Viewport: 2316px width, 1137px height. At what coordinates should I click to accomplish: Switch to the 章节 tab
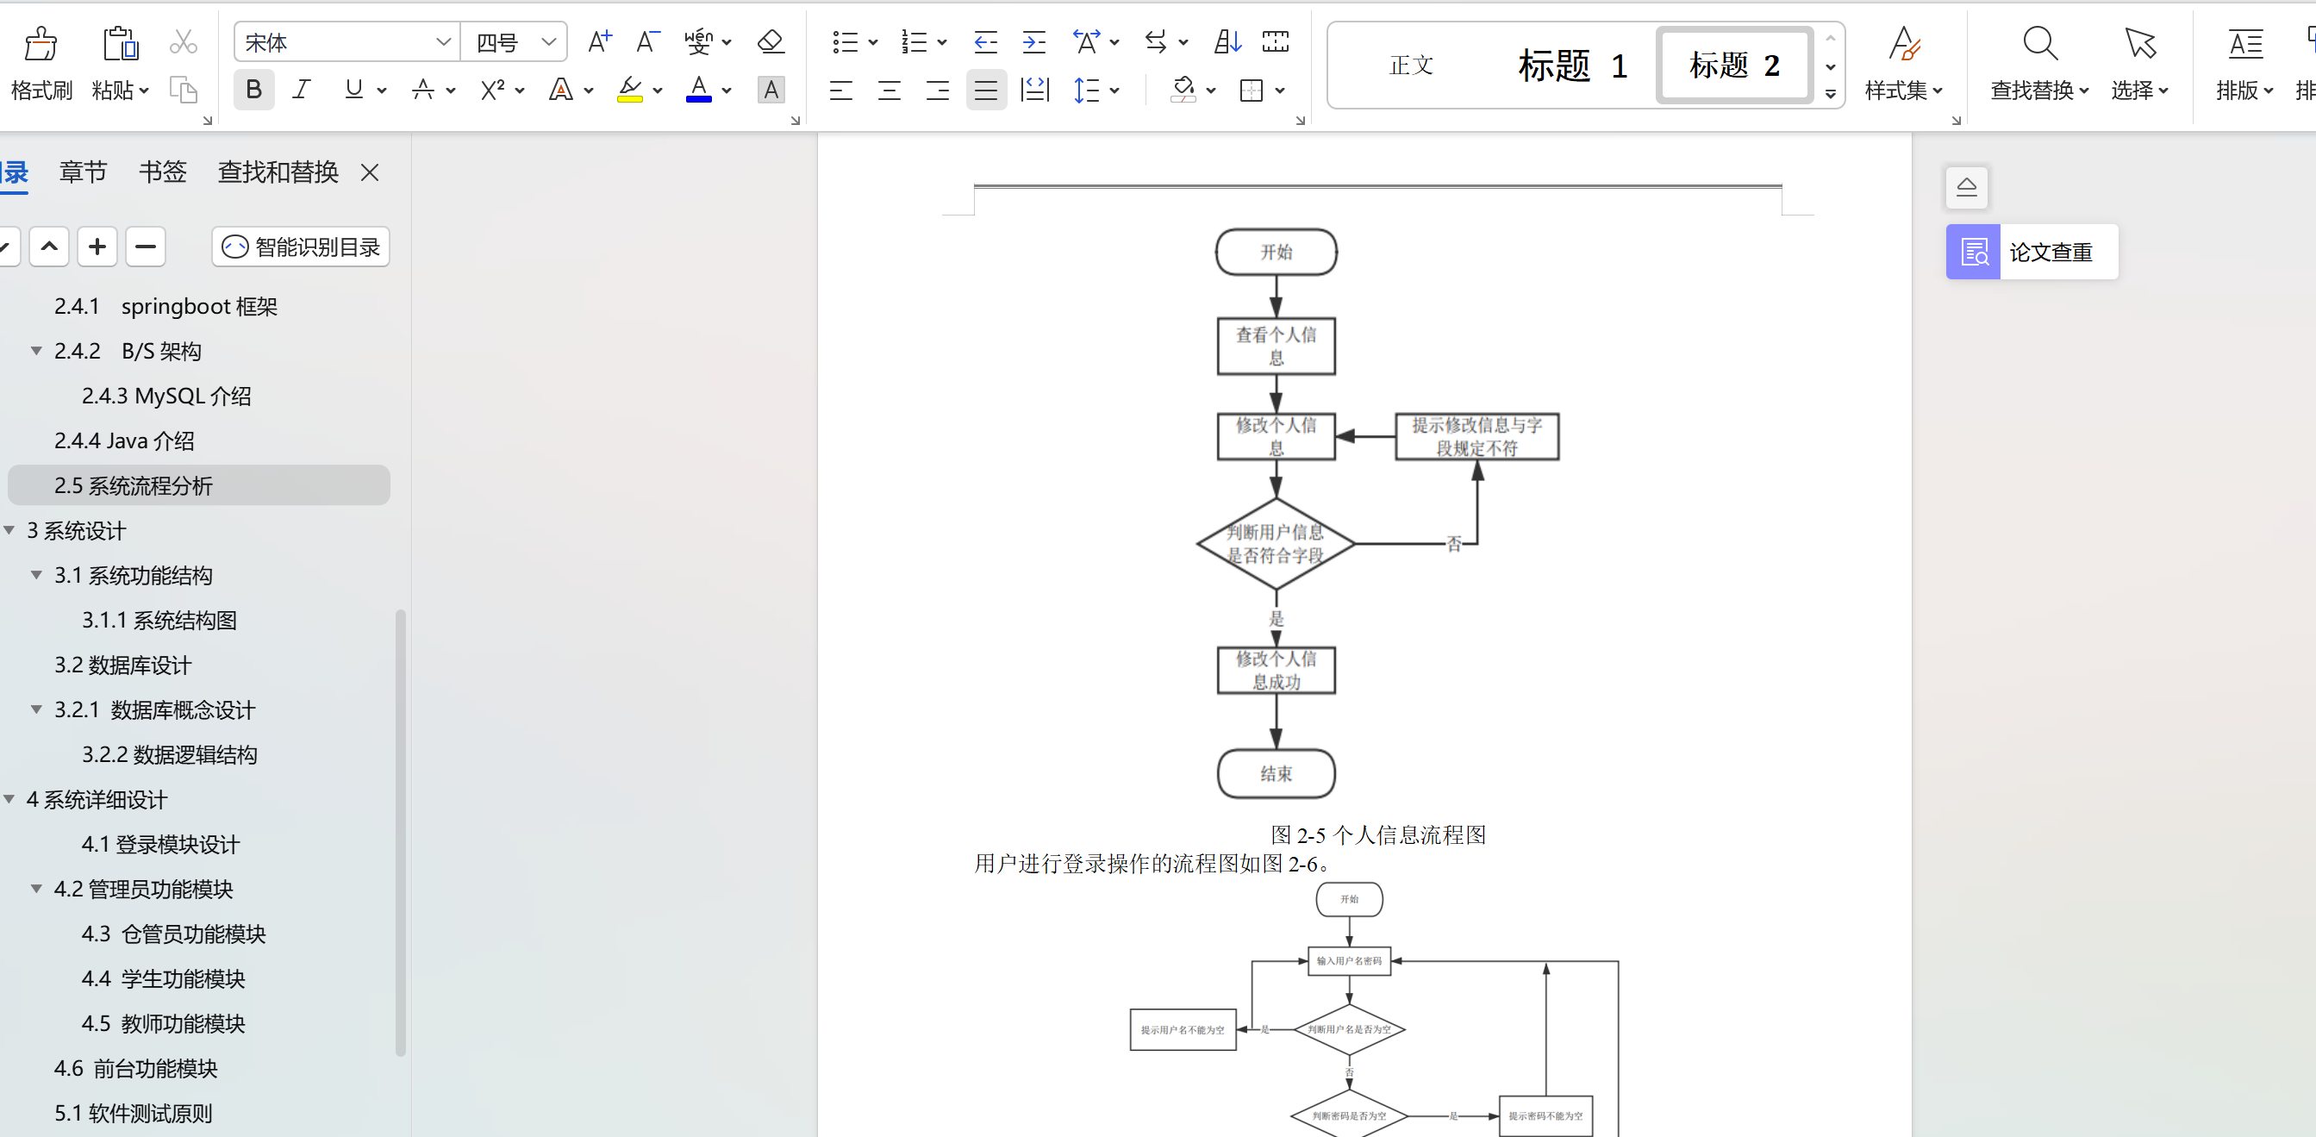point(83,172)
